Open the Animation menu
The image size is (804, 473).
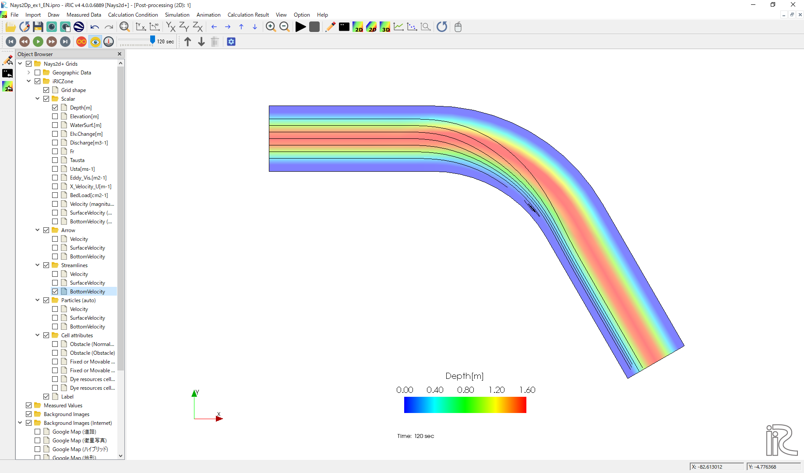pyautogui.click(x=208, y=15)
